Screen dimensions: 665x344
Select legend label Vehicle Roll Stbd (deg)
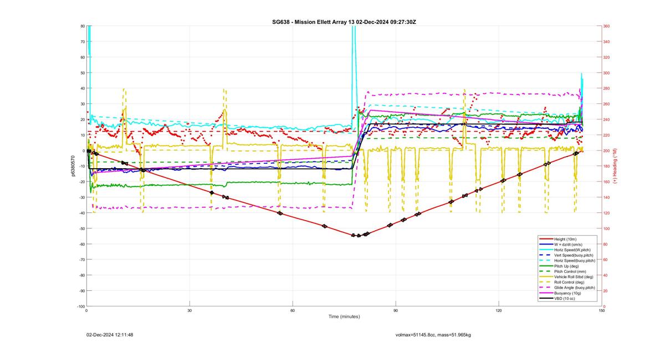[572, 277]
